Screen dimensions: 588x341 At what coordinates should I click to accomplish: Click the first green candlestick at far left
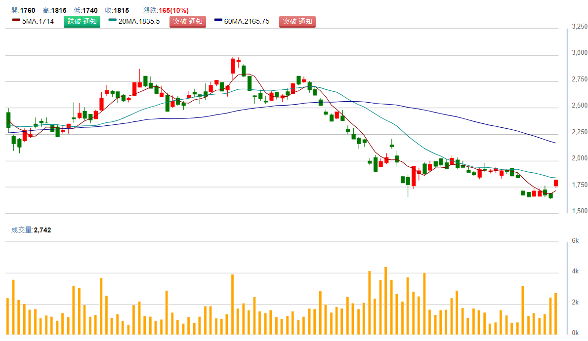tap(8, 120)
